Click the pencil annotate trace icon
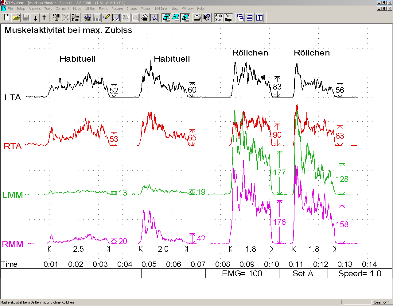Screen dimensions: 393x306 click(x=106, y=18)
